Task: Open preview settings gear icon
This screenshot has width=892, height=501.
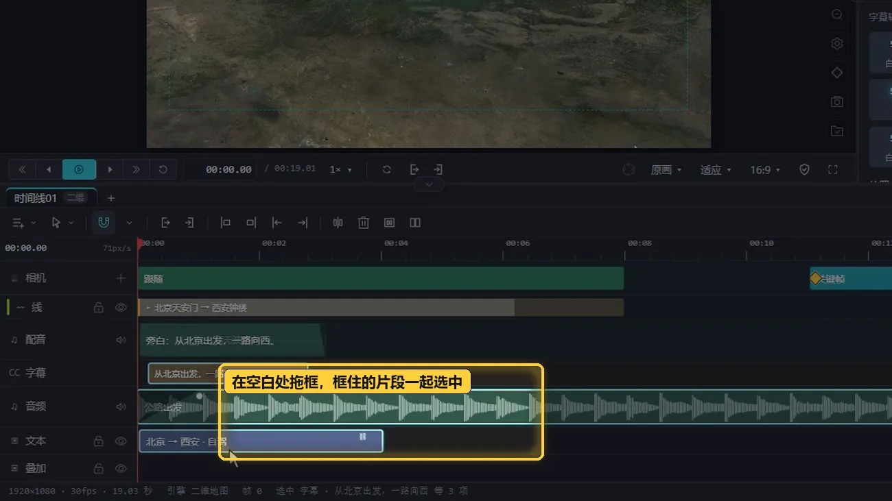Action: pos(837,44)
